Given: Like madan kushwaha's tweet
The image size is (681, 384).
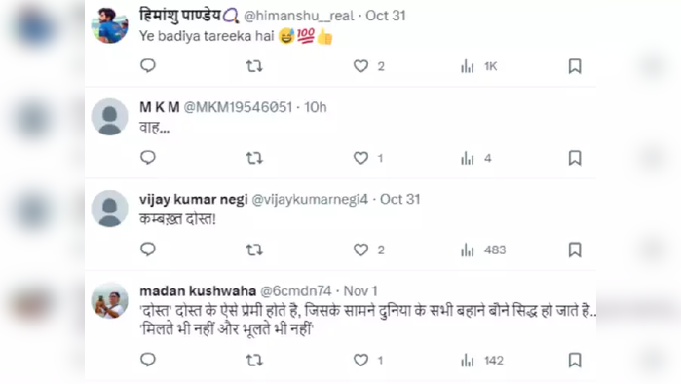Looking at the screenshot, I should pyautogui.click(x=360, y=360).
